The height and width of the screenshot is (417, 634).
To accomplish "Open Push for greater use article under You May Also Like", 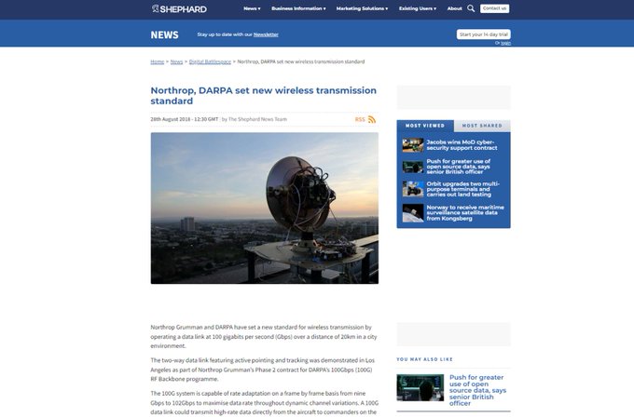I will [477, 390].
